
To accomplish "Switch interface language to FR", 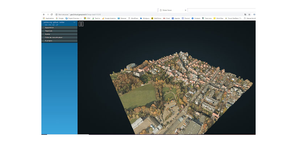I will pyautogui.click(x=50, y=25).
